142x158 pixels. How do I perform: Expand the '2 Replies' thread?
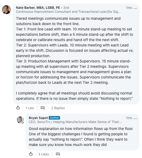(58, 108)
